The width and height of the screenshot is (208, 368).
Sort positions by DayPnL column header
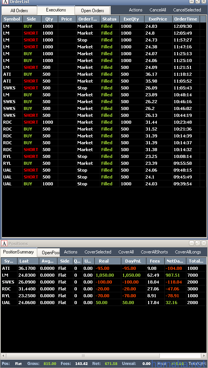[x=134, y=261]
